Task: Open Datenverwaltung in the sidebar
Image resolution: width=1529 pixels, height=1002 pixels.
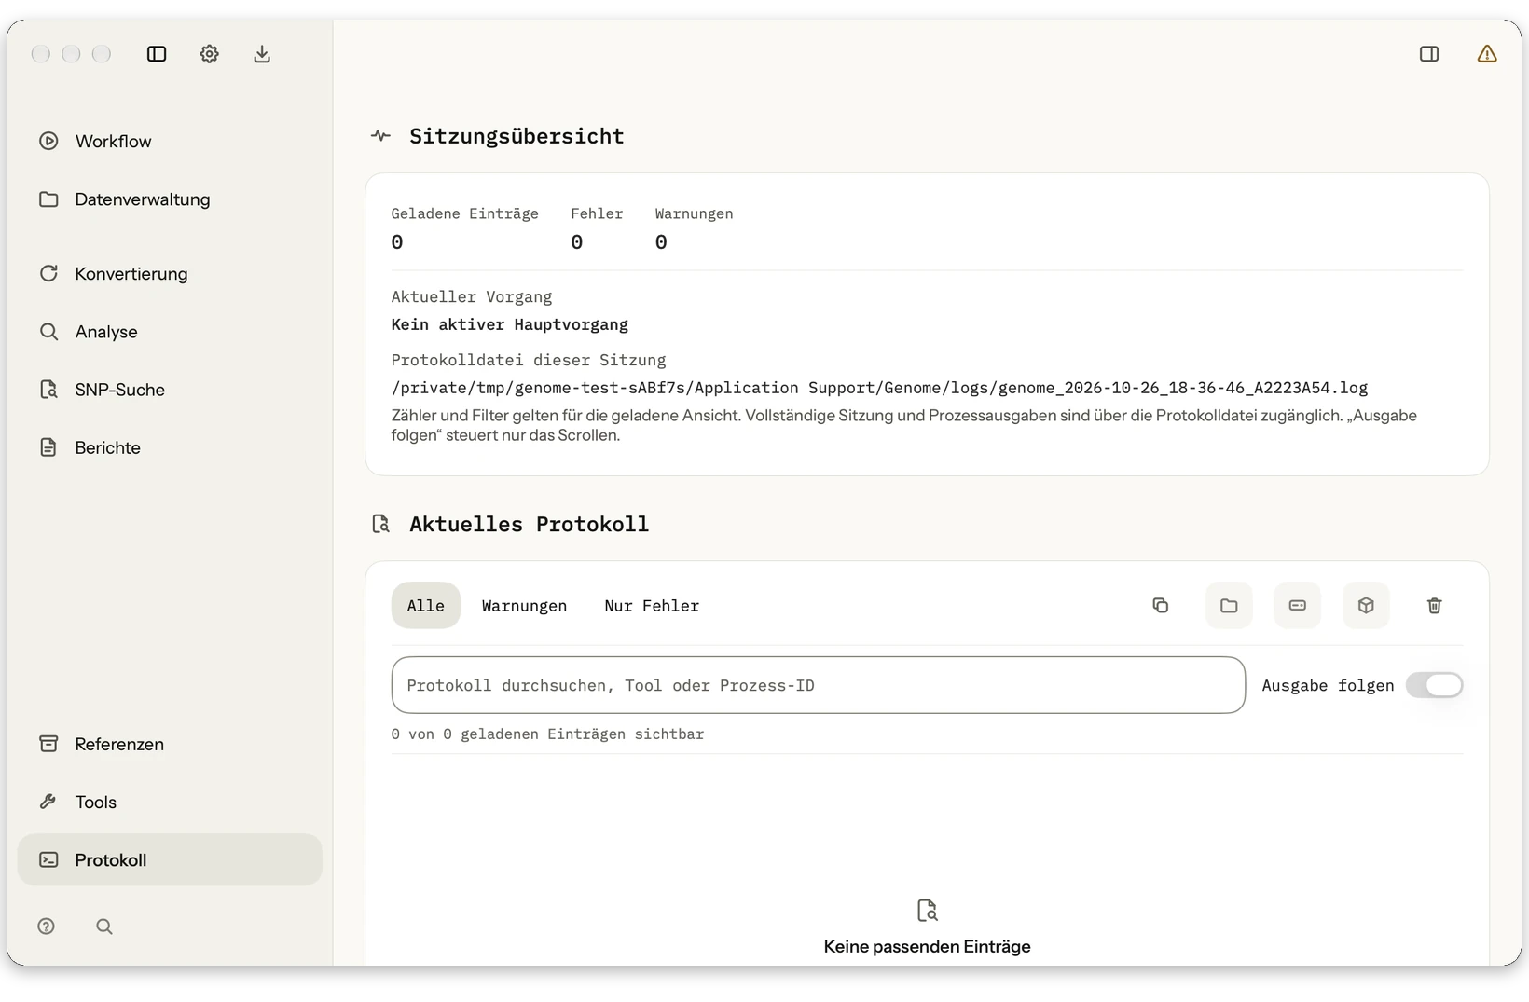Action: 170,199
